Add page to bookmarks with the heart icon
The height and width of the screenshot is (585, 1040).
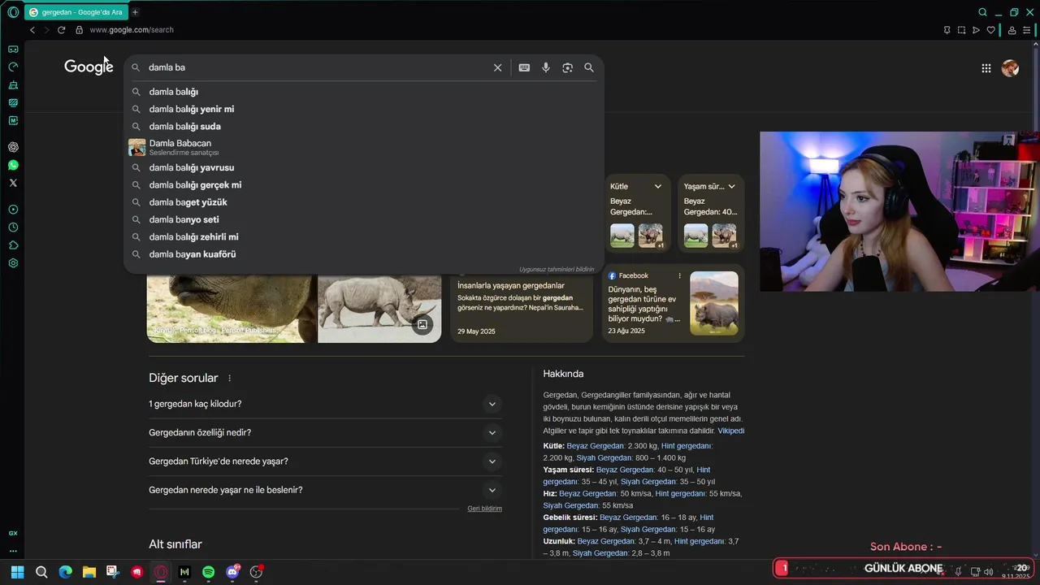990,30
